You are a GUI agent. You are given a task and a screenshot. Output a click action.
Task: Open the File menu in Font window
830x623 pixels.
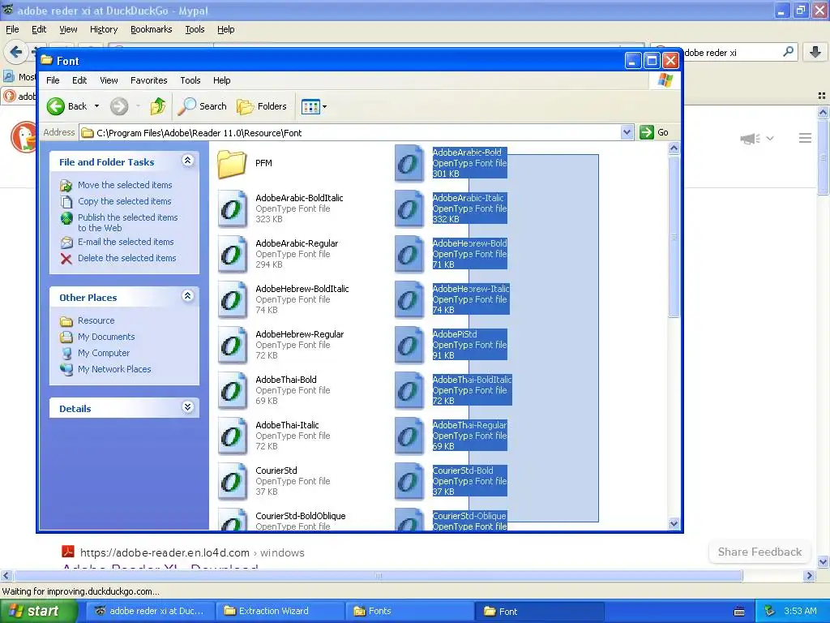[x=53, y=80]
